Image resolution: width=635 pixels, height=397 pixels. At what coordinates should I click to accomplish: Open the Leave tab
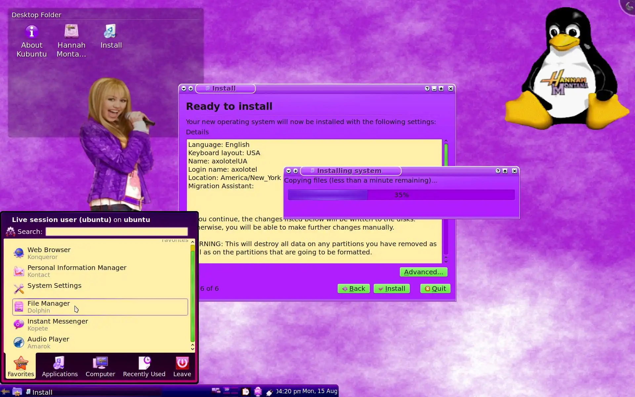pyautogui.click(x=182, y=367)
